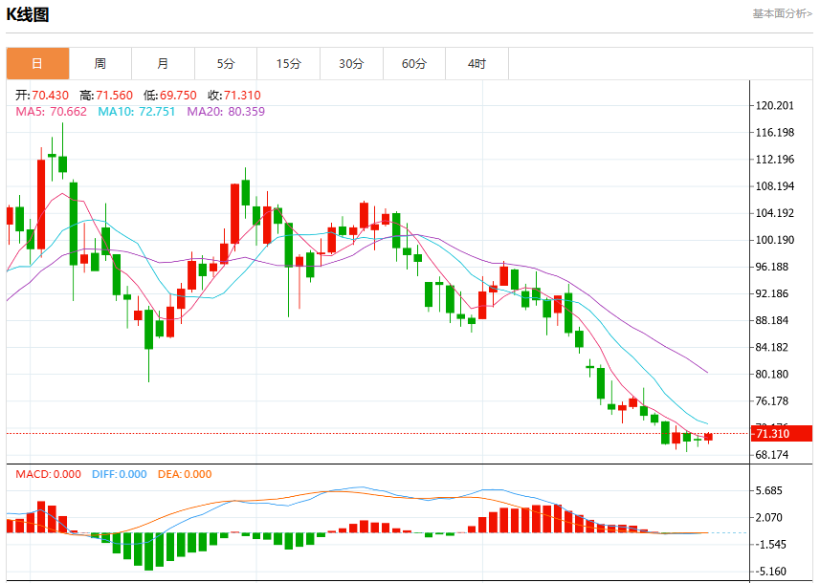The image size is (820, 583).
Task: Open the 4时 interval tab
Action: coord(476,64)
